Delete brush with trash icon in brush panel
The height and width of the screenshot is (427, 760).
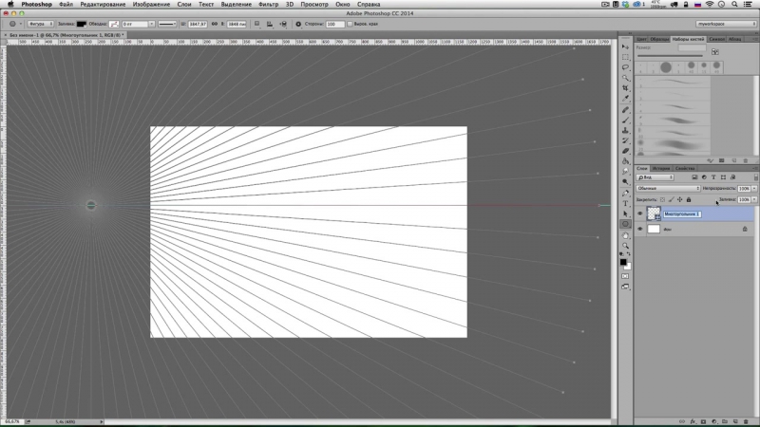(746, 160)
